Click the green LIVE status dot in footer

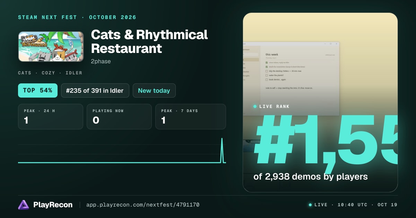click(x=310, y=205)
